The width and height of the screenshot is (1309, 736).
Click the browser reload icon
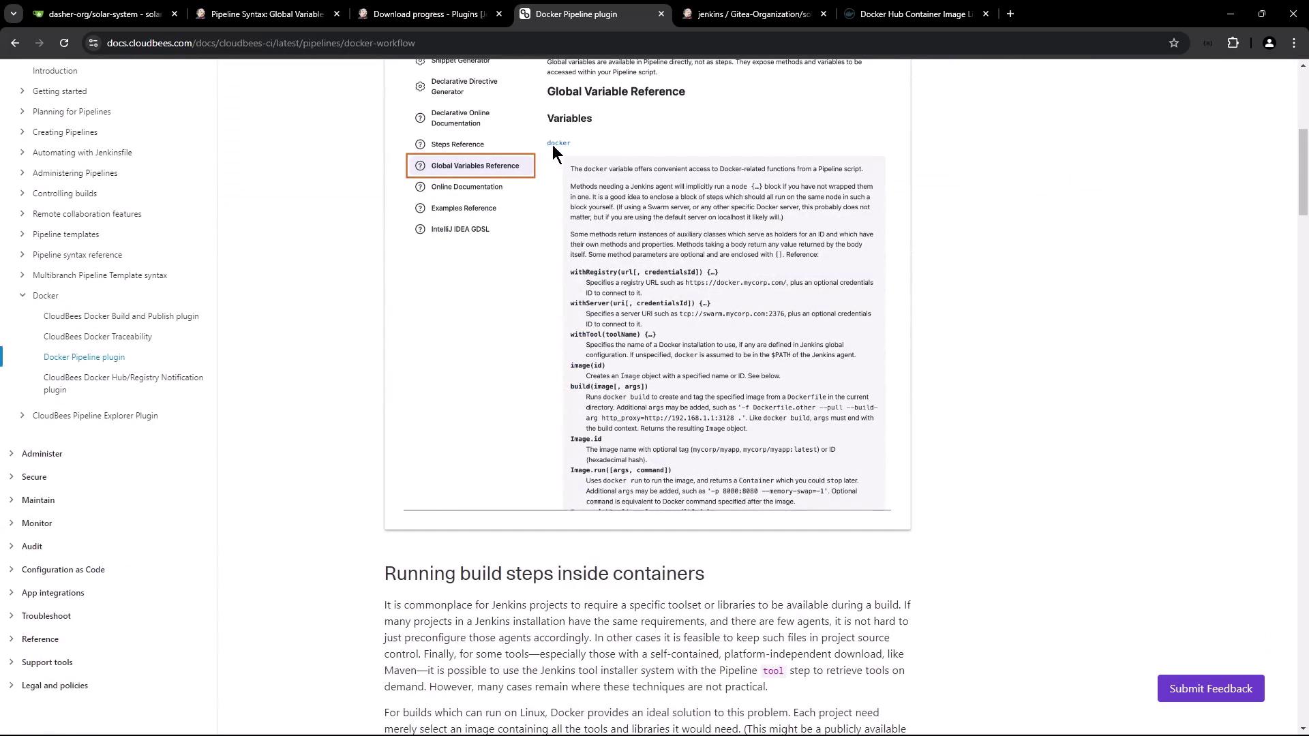[x=64, y=43]
